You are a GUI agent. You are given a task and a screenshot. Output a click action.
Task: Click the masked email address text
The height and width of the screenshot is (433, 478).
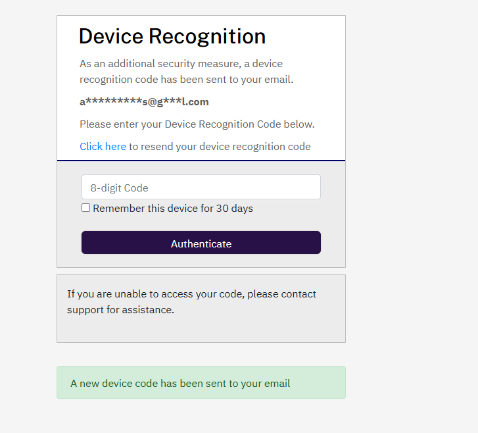[144, 101]
